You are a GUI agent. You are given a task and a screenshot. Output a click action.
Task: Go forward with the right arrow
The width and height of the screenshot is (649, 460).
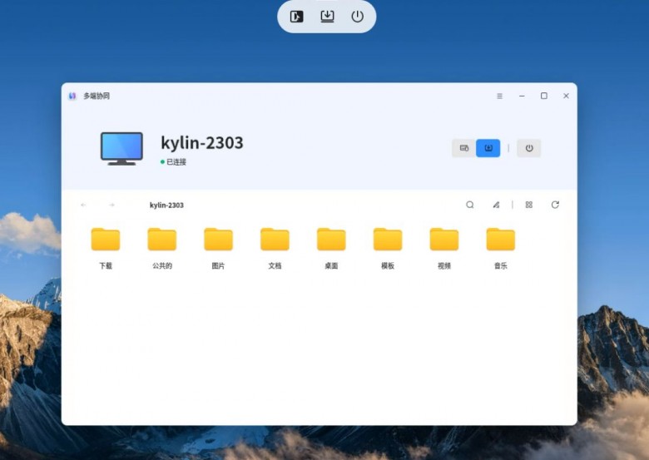[x=111, y=205]
